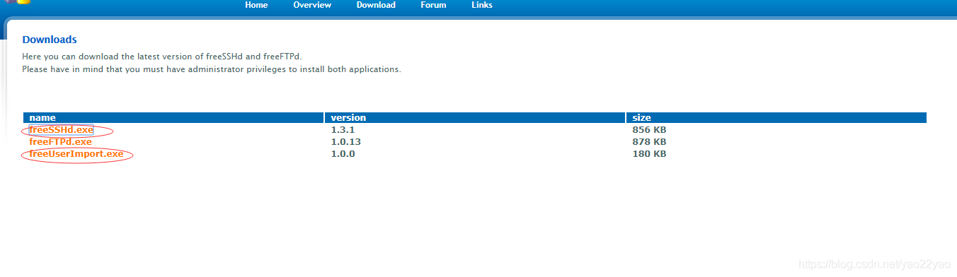Click the latest version description line
The height and width of the screenshot is (277, 957).
pyautogui.click(x=162, y=56)
